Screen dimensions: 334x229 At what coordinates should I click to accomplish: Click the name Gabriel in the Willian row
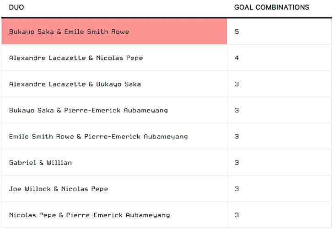coord(22,163)
